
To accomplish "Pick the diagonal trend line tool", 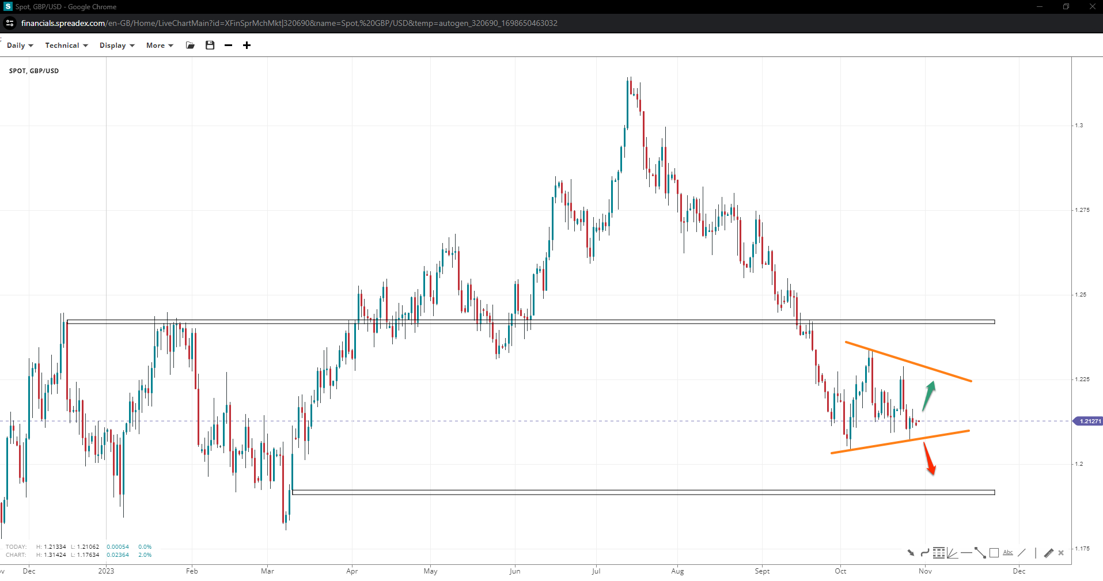I will (1021, 553).
